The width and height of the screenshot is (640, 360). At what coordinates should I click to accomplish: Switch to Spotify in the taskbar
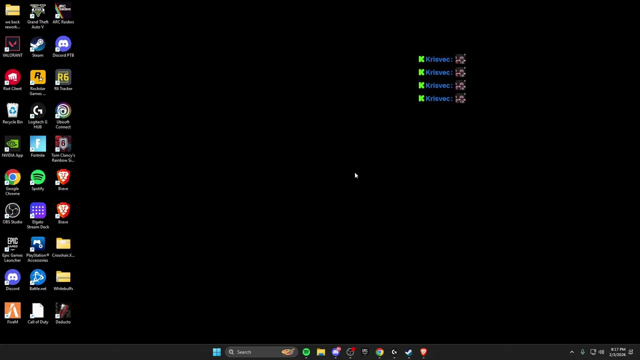pyautogui.click(x=306, y=352)
